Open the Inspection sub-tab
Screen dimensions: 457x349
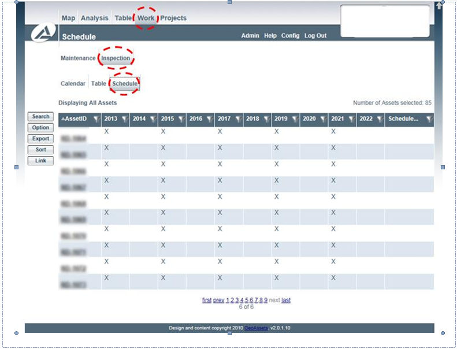[116, 58]
